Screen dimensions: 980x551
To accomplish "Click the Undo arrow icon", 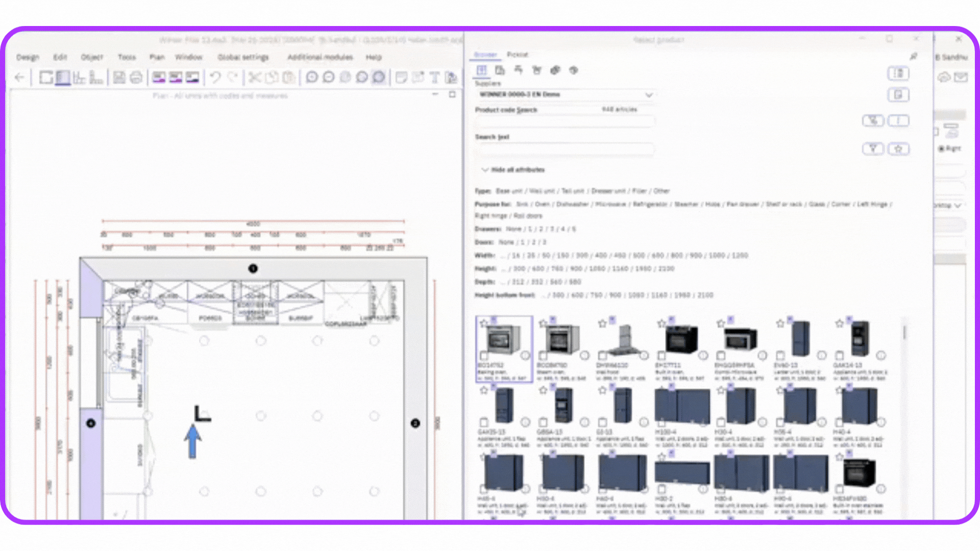I will (x=215, y=78).
